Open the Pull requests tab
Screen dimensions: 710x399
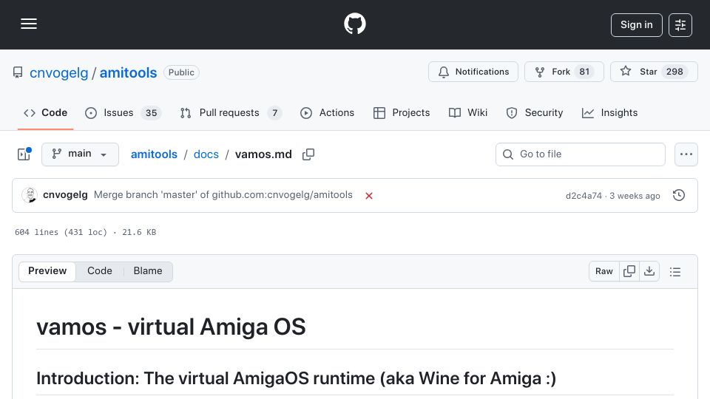coord(231,112)
